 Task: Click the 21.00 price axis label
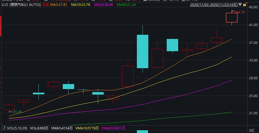coord(254,113)
